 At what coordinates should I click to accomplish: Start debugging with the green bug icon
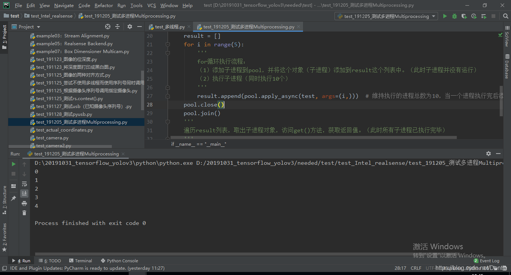(x=455, y=16)
